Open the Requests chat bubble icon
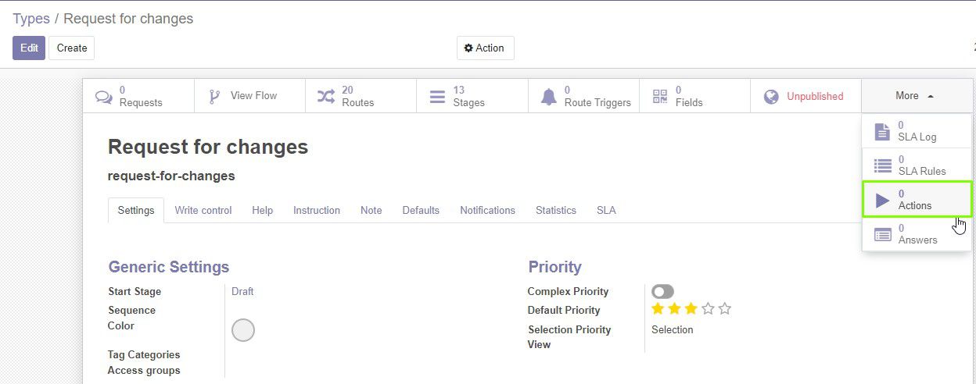976x384 pixels. coord(103,97)
